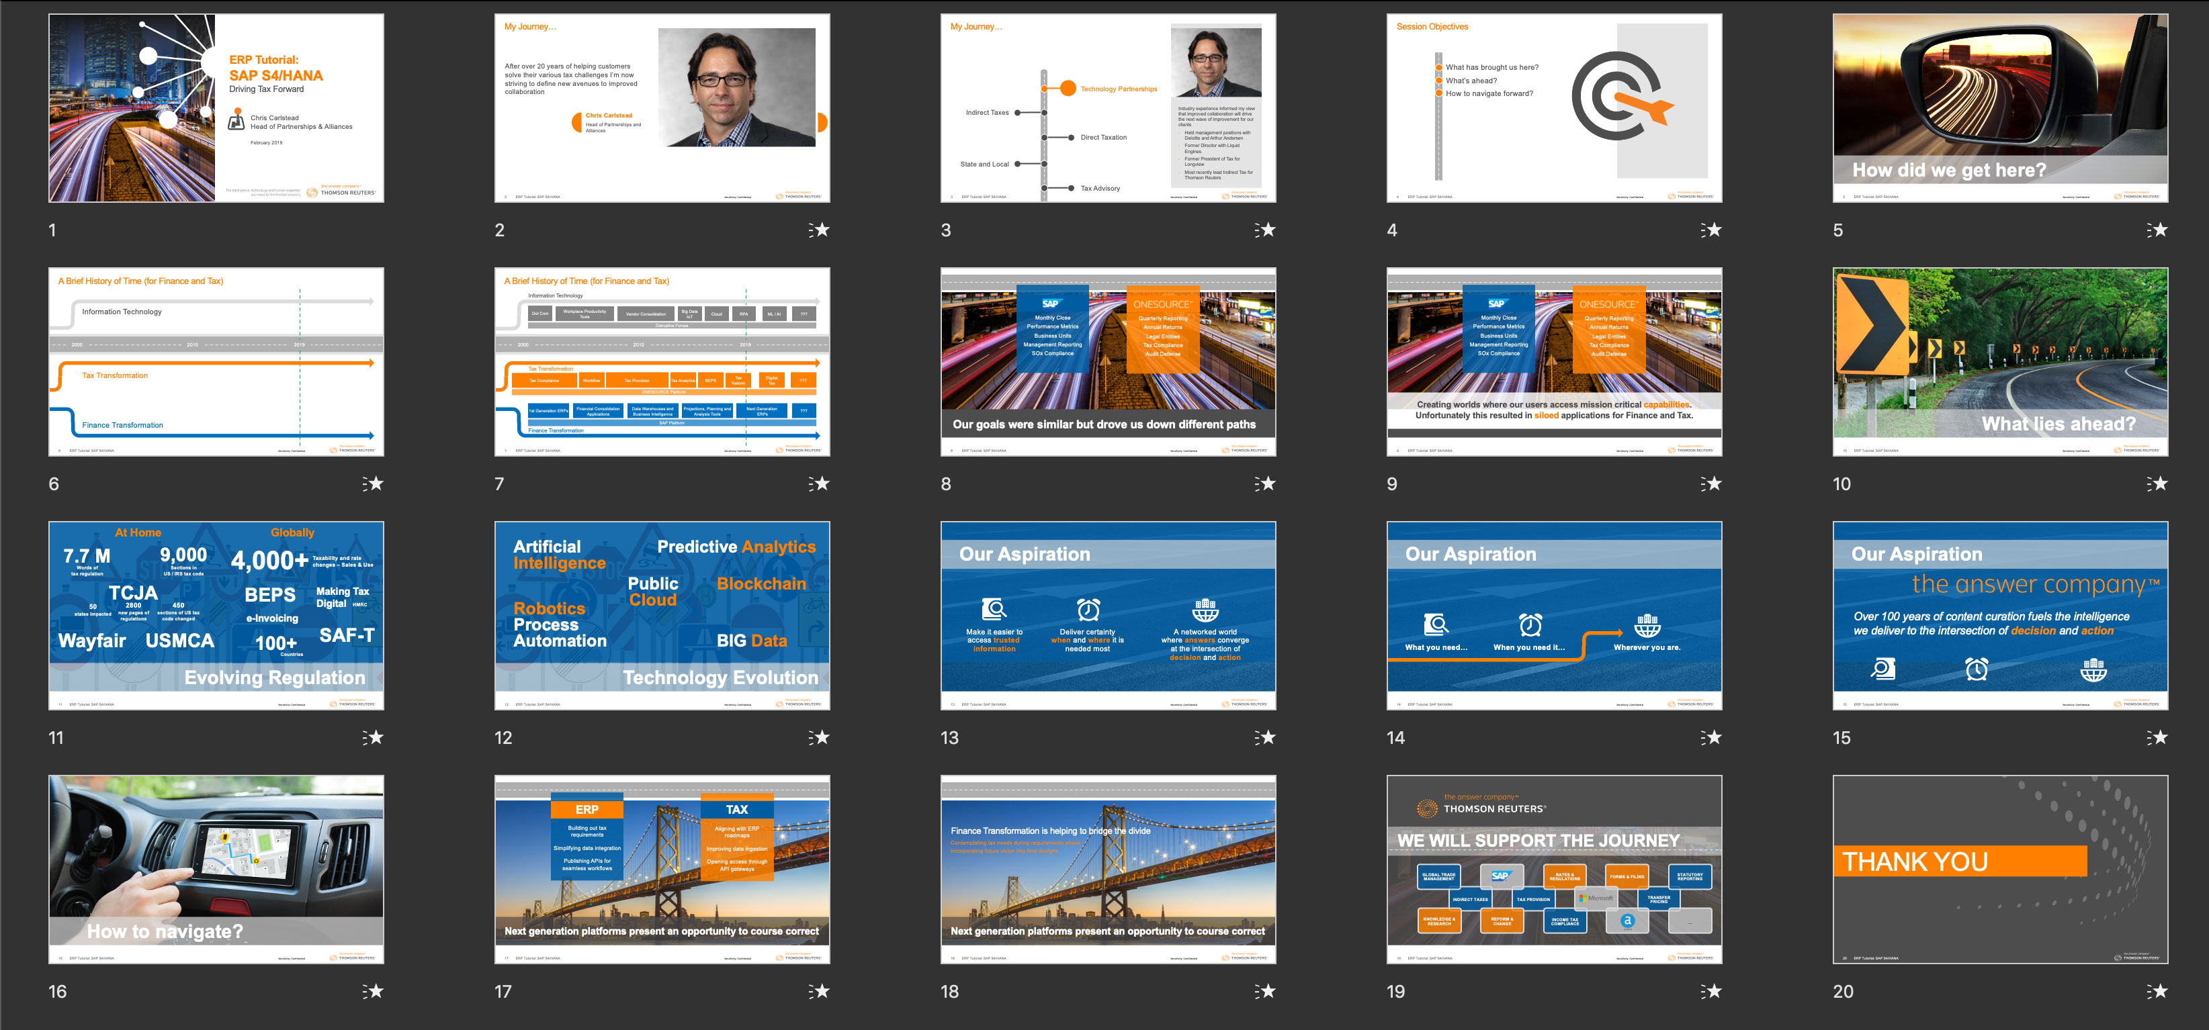Select 'We Will Support the Journey' slide
Image resolution: width=2209 pixels, height=1030 pixels.
[x=1554, y=869]
